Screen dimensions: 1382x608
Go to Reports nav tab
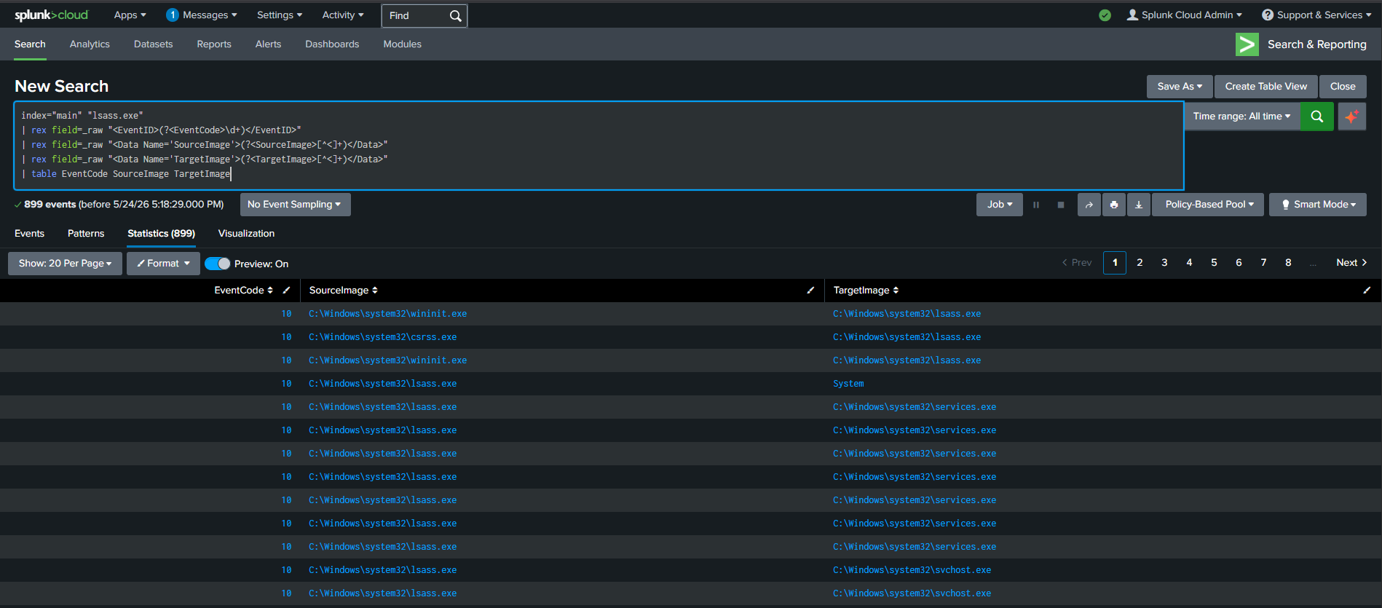tap(214, 44)
